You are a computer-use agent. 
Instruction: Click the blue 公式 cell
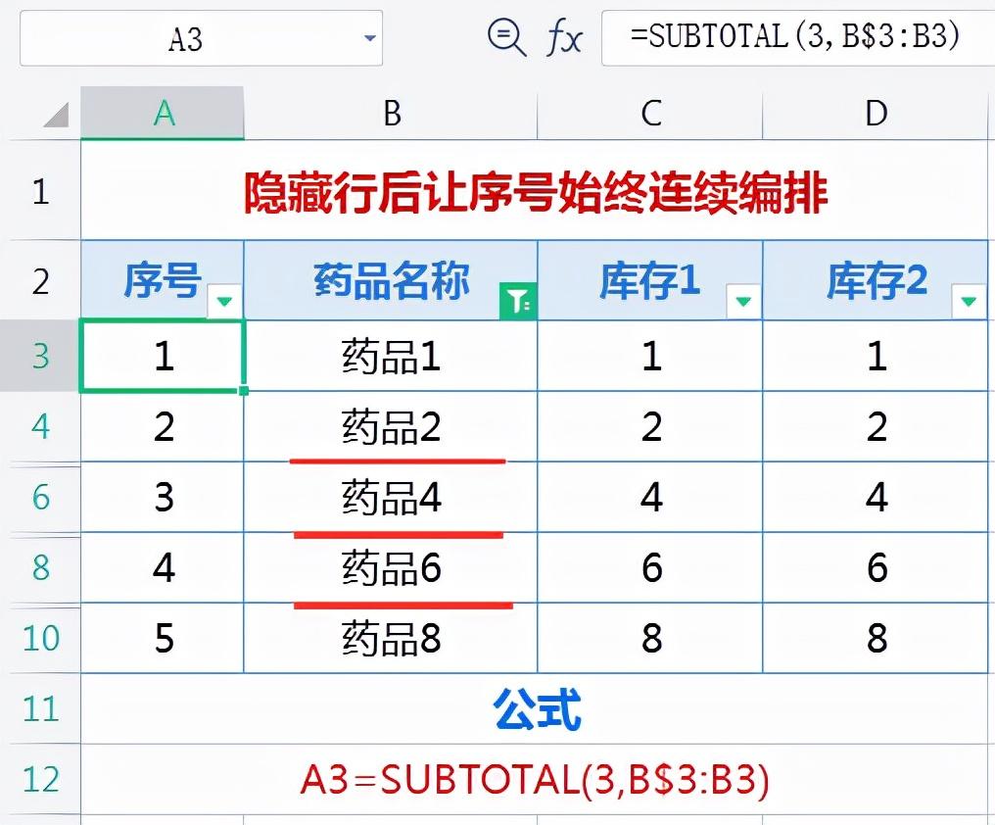[x=535, y=708]
